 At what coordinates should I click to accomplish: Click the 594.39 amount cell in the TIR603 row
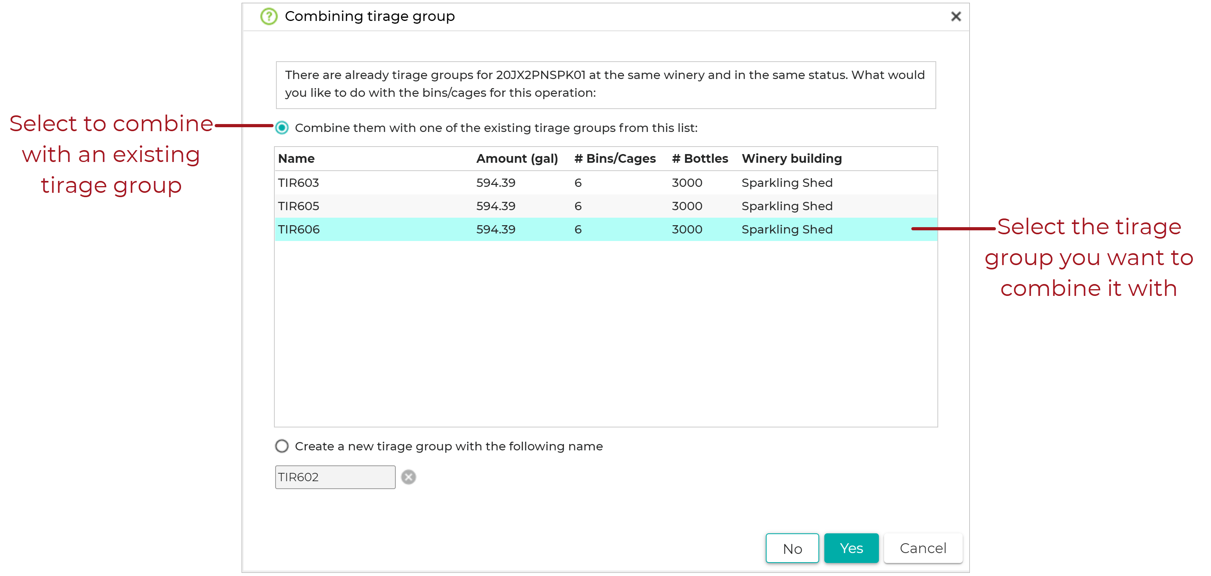tap(495, 183)
